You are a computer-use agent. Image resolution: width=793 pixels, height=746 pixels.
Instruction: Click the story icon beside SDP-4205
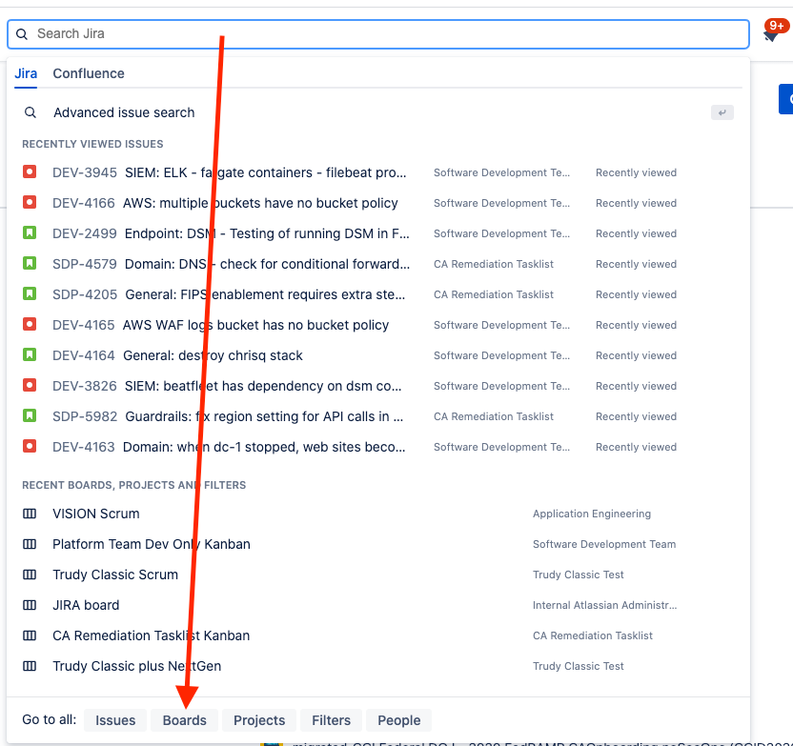(x=30, y=293)
